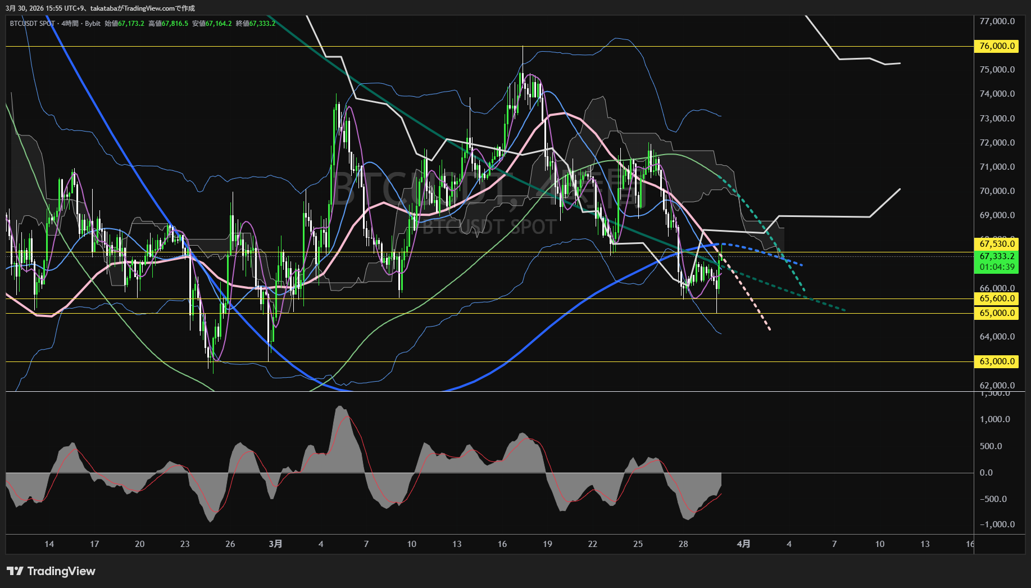
Task: Click the −1,000.0 oscillator scale label
Action: pos(997,524)
